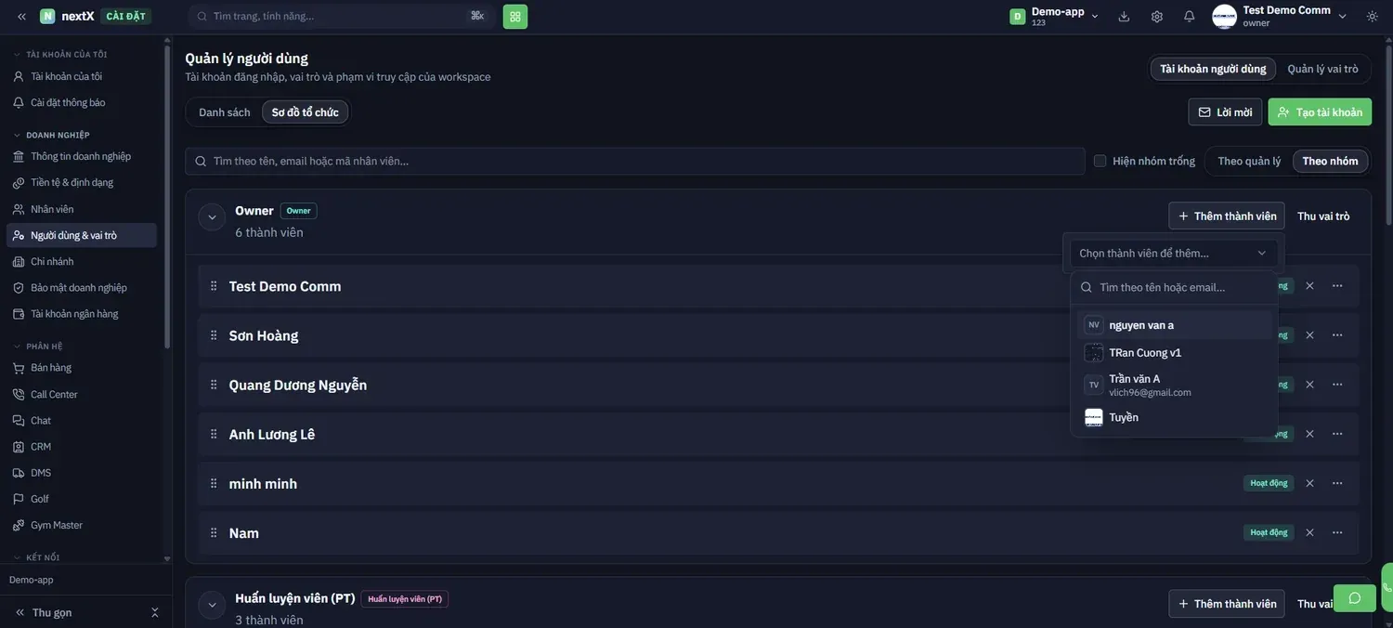Open more options for Nam row
This screenshot has height=628, width=1393.
(1337, 532)
